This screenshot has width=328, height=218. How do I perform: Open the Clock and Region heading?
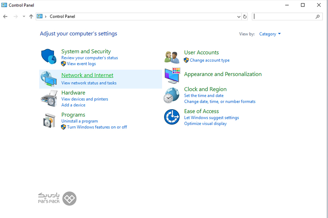(x=205, y=89)
